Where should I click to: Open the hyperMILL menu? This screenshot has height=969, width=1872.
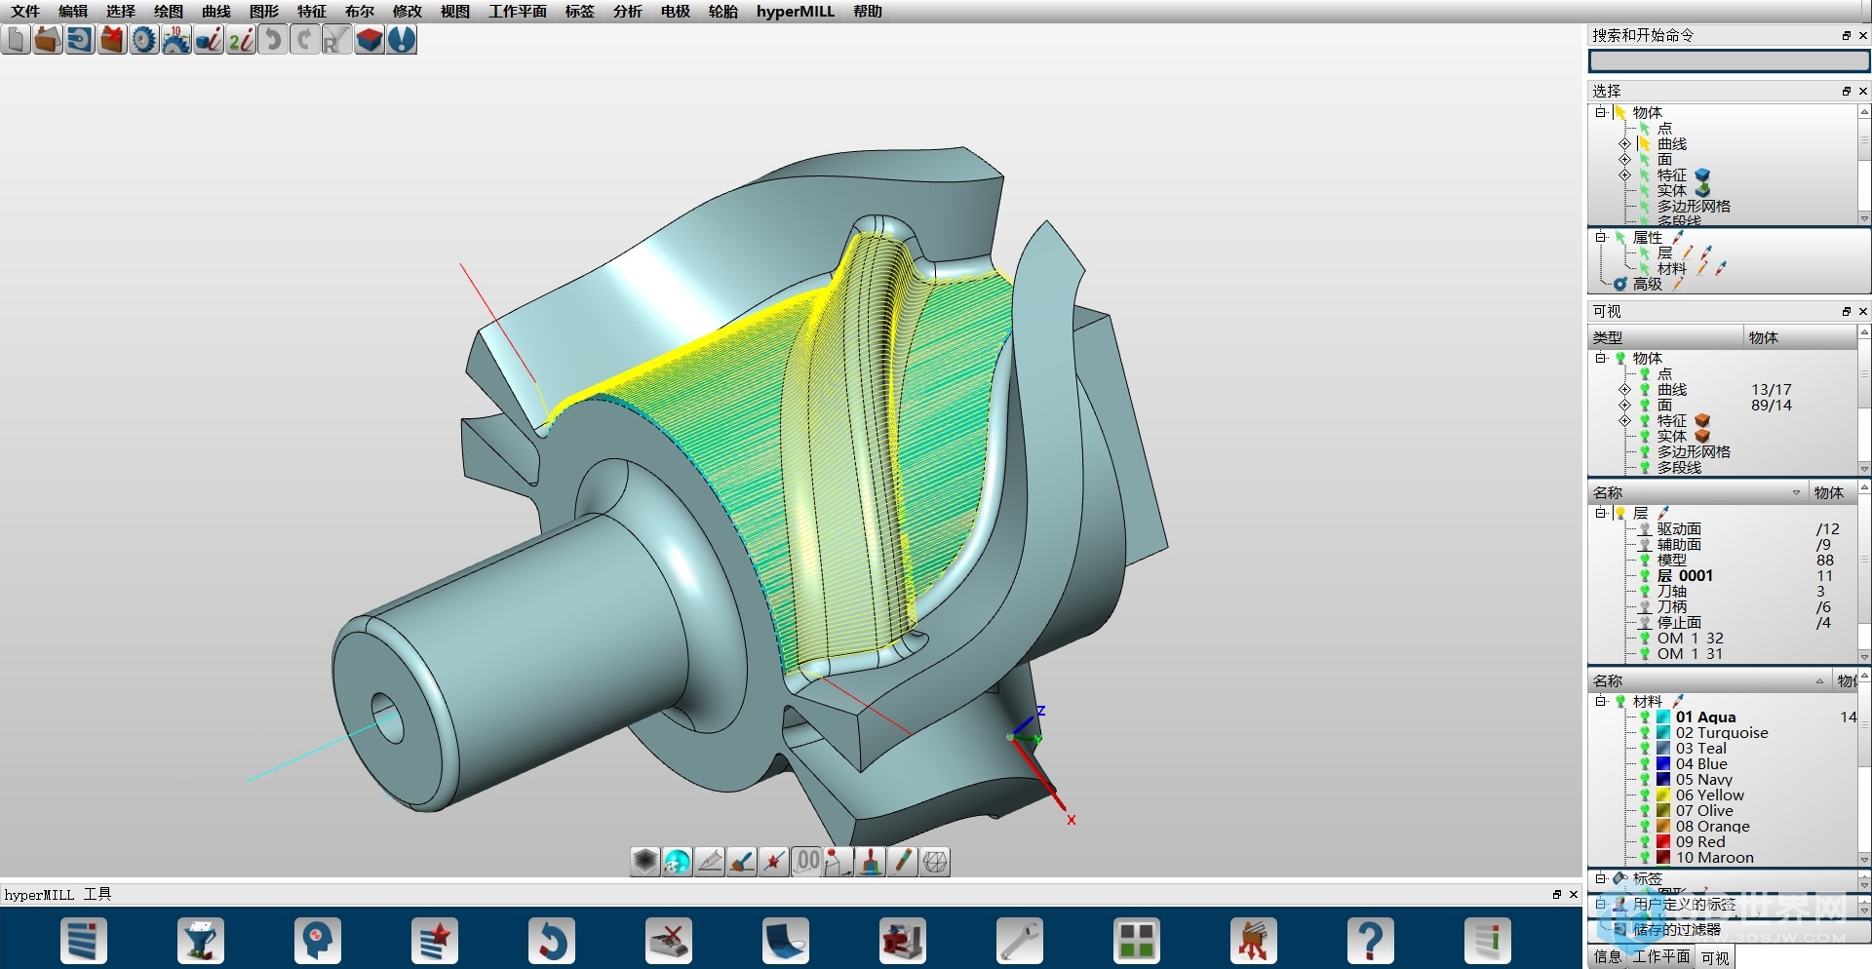tap(796, 12)
